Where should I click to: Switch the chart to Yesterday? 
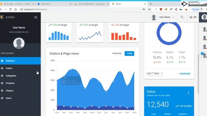coord(117,53)
